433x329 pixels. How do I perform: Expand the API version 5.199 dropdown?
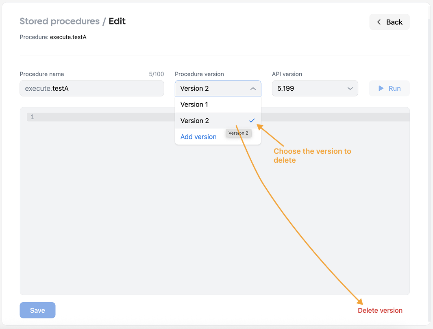tap(315, 88)
